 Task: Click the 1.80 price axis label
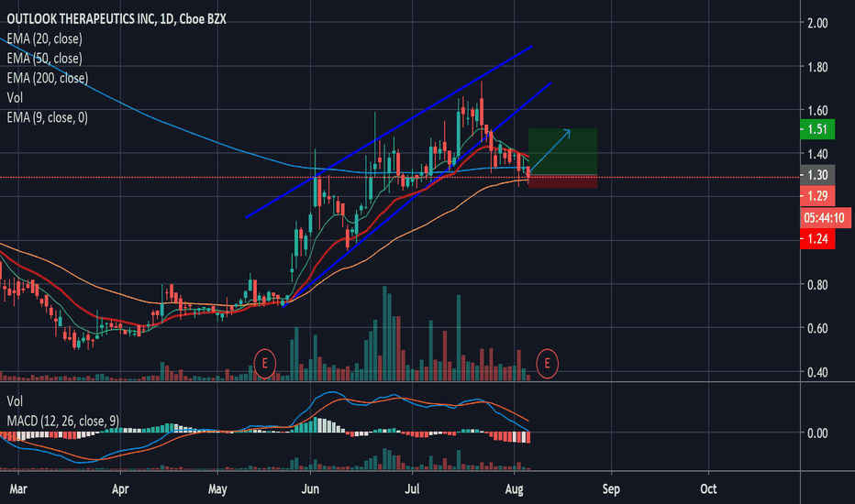(817, 67)
